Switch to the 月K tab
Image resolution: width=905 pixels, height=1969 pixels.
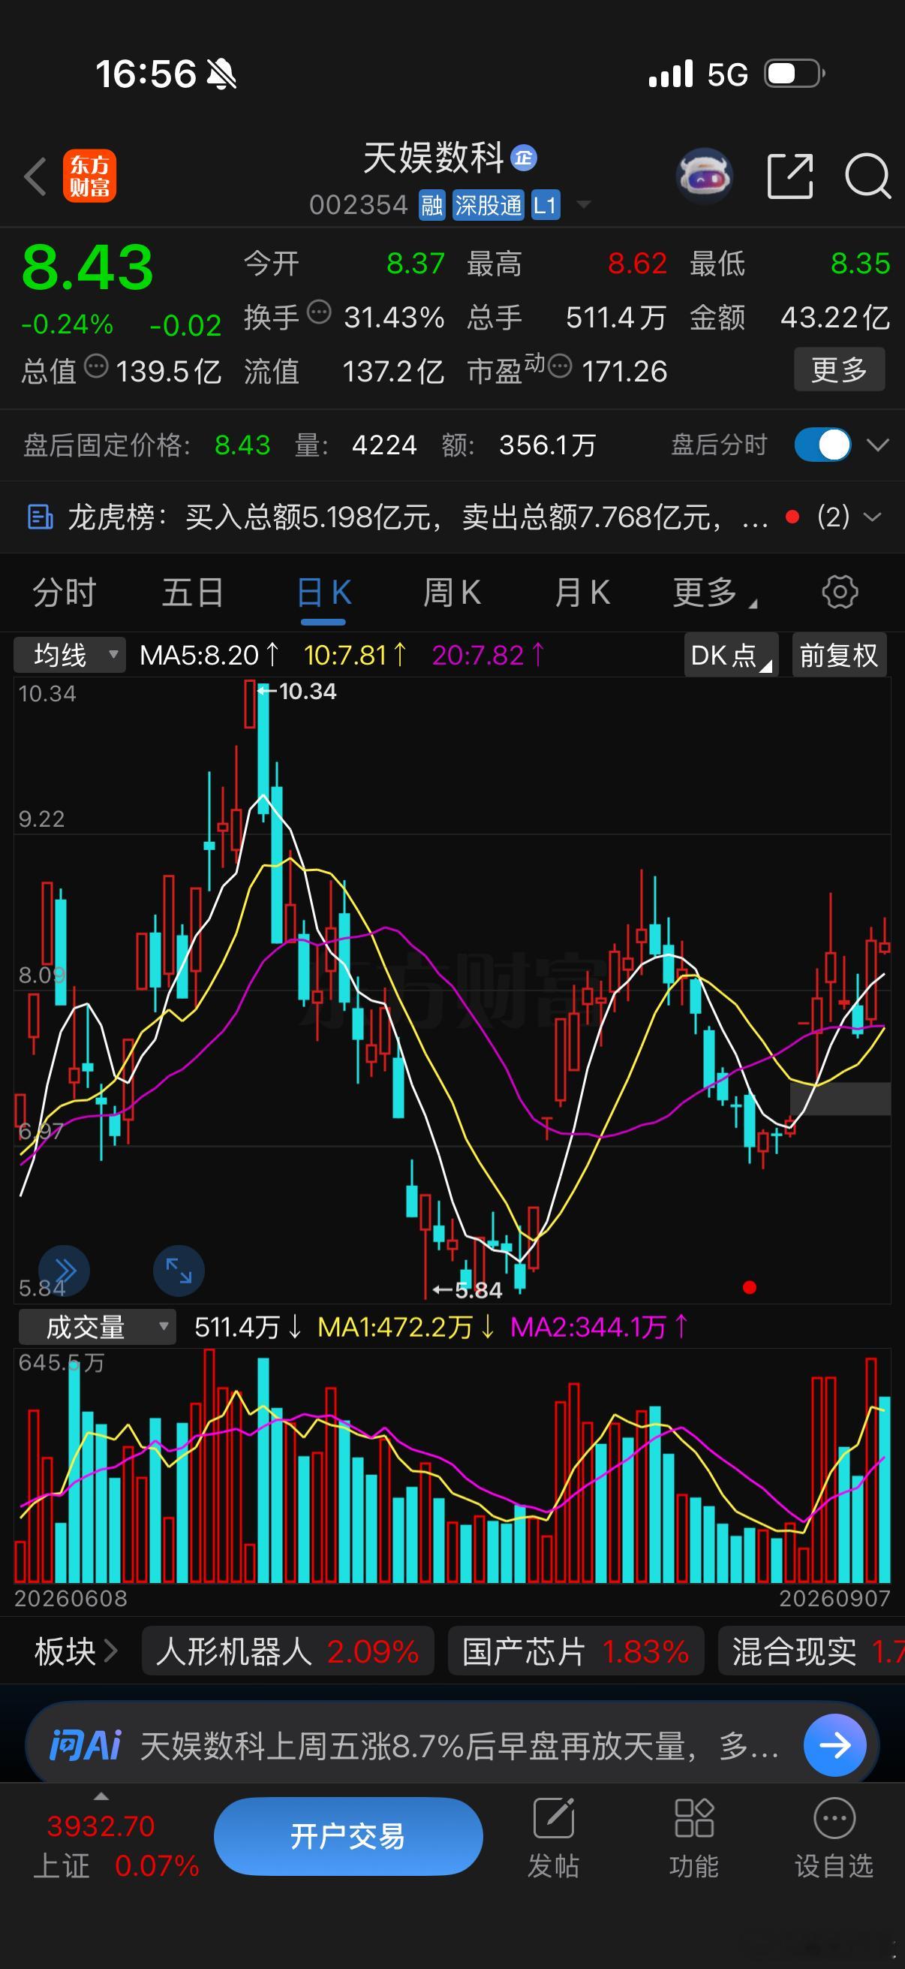583,593
